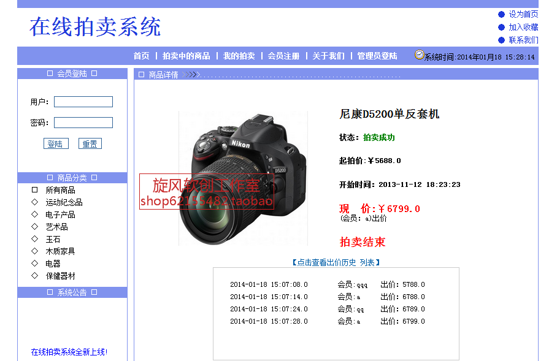Click the starting price ￥5688.0
557x361 pixels.
[384, 161]
